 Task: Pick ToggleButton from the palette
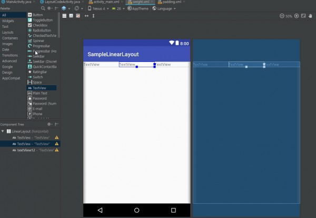click(42, 20)
